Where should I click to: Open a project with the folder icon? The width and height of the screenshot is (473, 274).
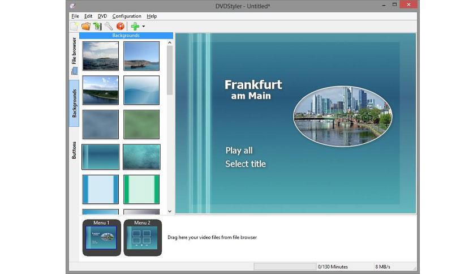tap(86, 27)
